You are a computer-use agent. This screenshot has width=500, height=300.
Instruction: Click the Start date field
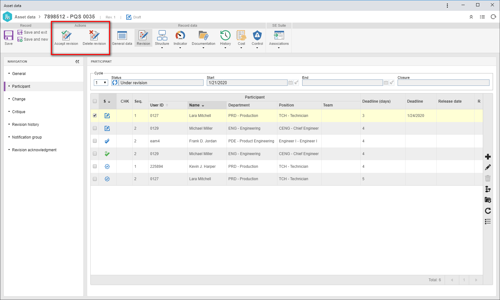pos(247,83)
